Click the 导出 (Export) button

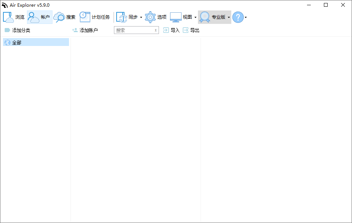click(x=191, y=30)
